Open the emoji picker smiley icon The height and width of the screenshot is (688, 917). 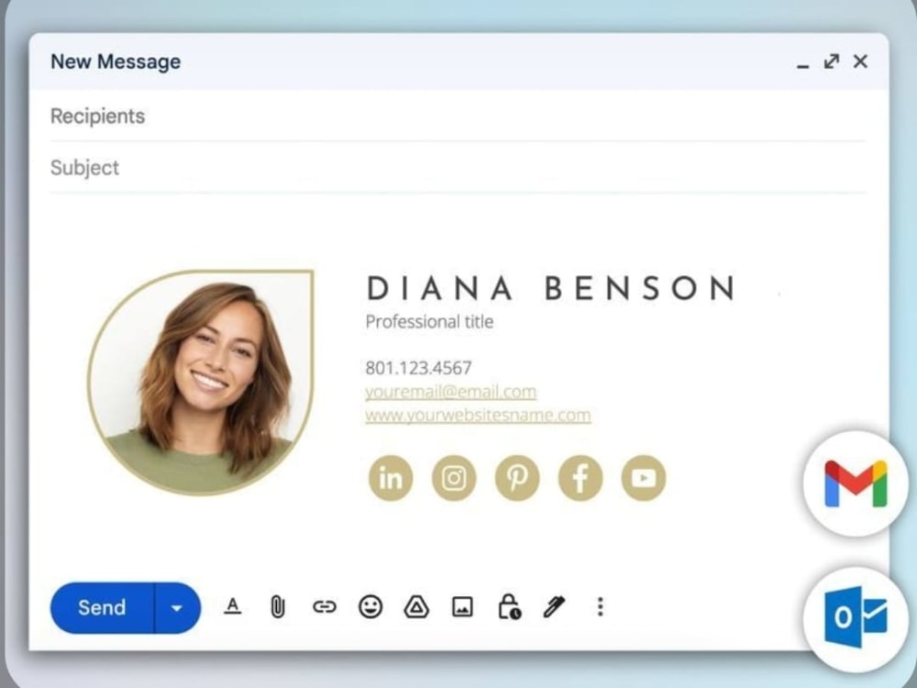click(x=370, y=607)
